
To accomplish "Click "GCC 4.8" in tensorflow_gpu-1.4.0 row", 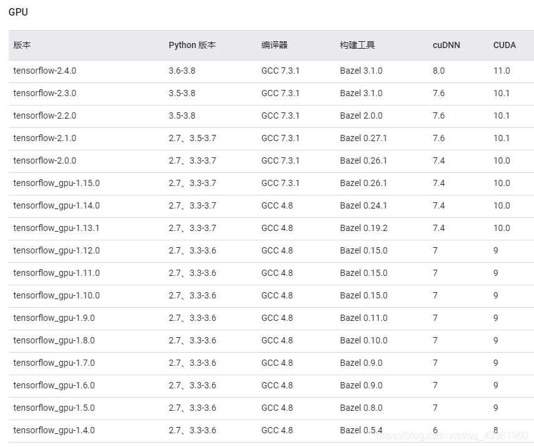I will (277, 430).
